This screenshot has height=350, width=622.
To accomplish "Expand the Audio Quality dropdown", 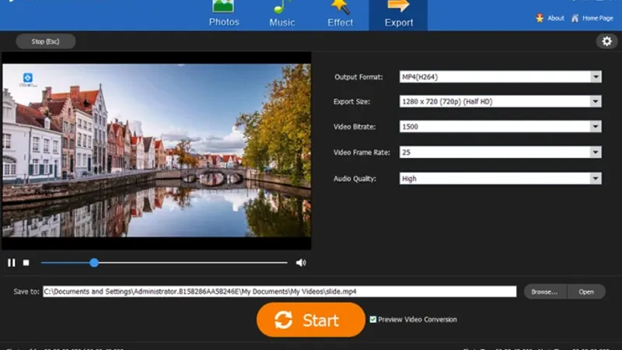I will click(596, 178).
